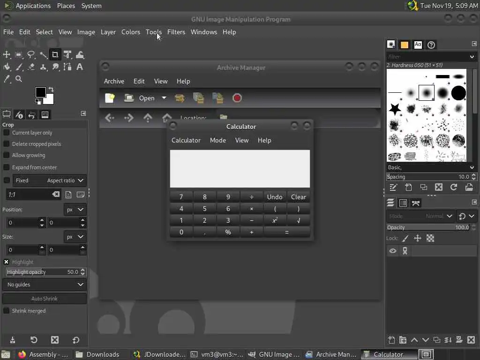
Task: Click Extract icon in Archive Manager toolbar
Action: click(180, 98)
